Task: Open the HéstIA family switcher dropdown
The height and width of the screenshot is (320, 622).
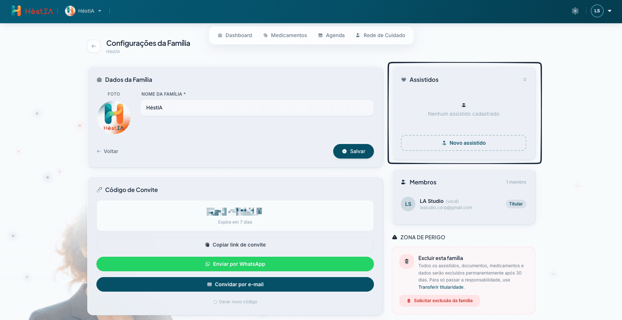Action: pos(83,11)
